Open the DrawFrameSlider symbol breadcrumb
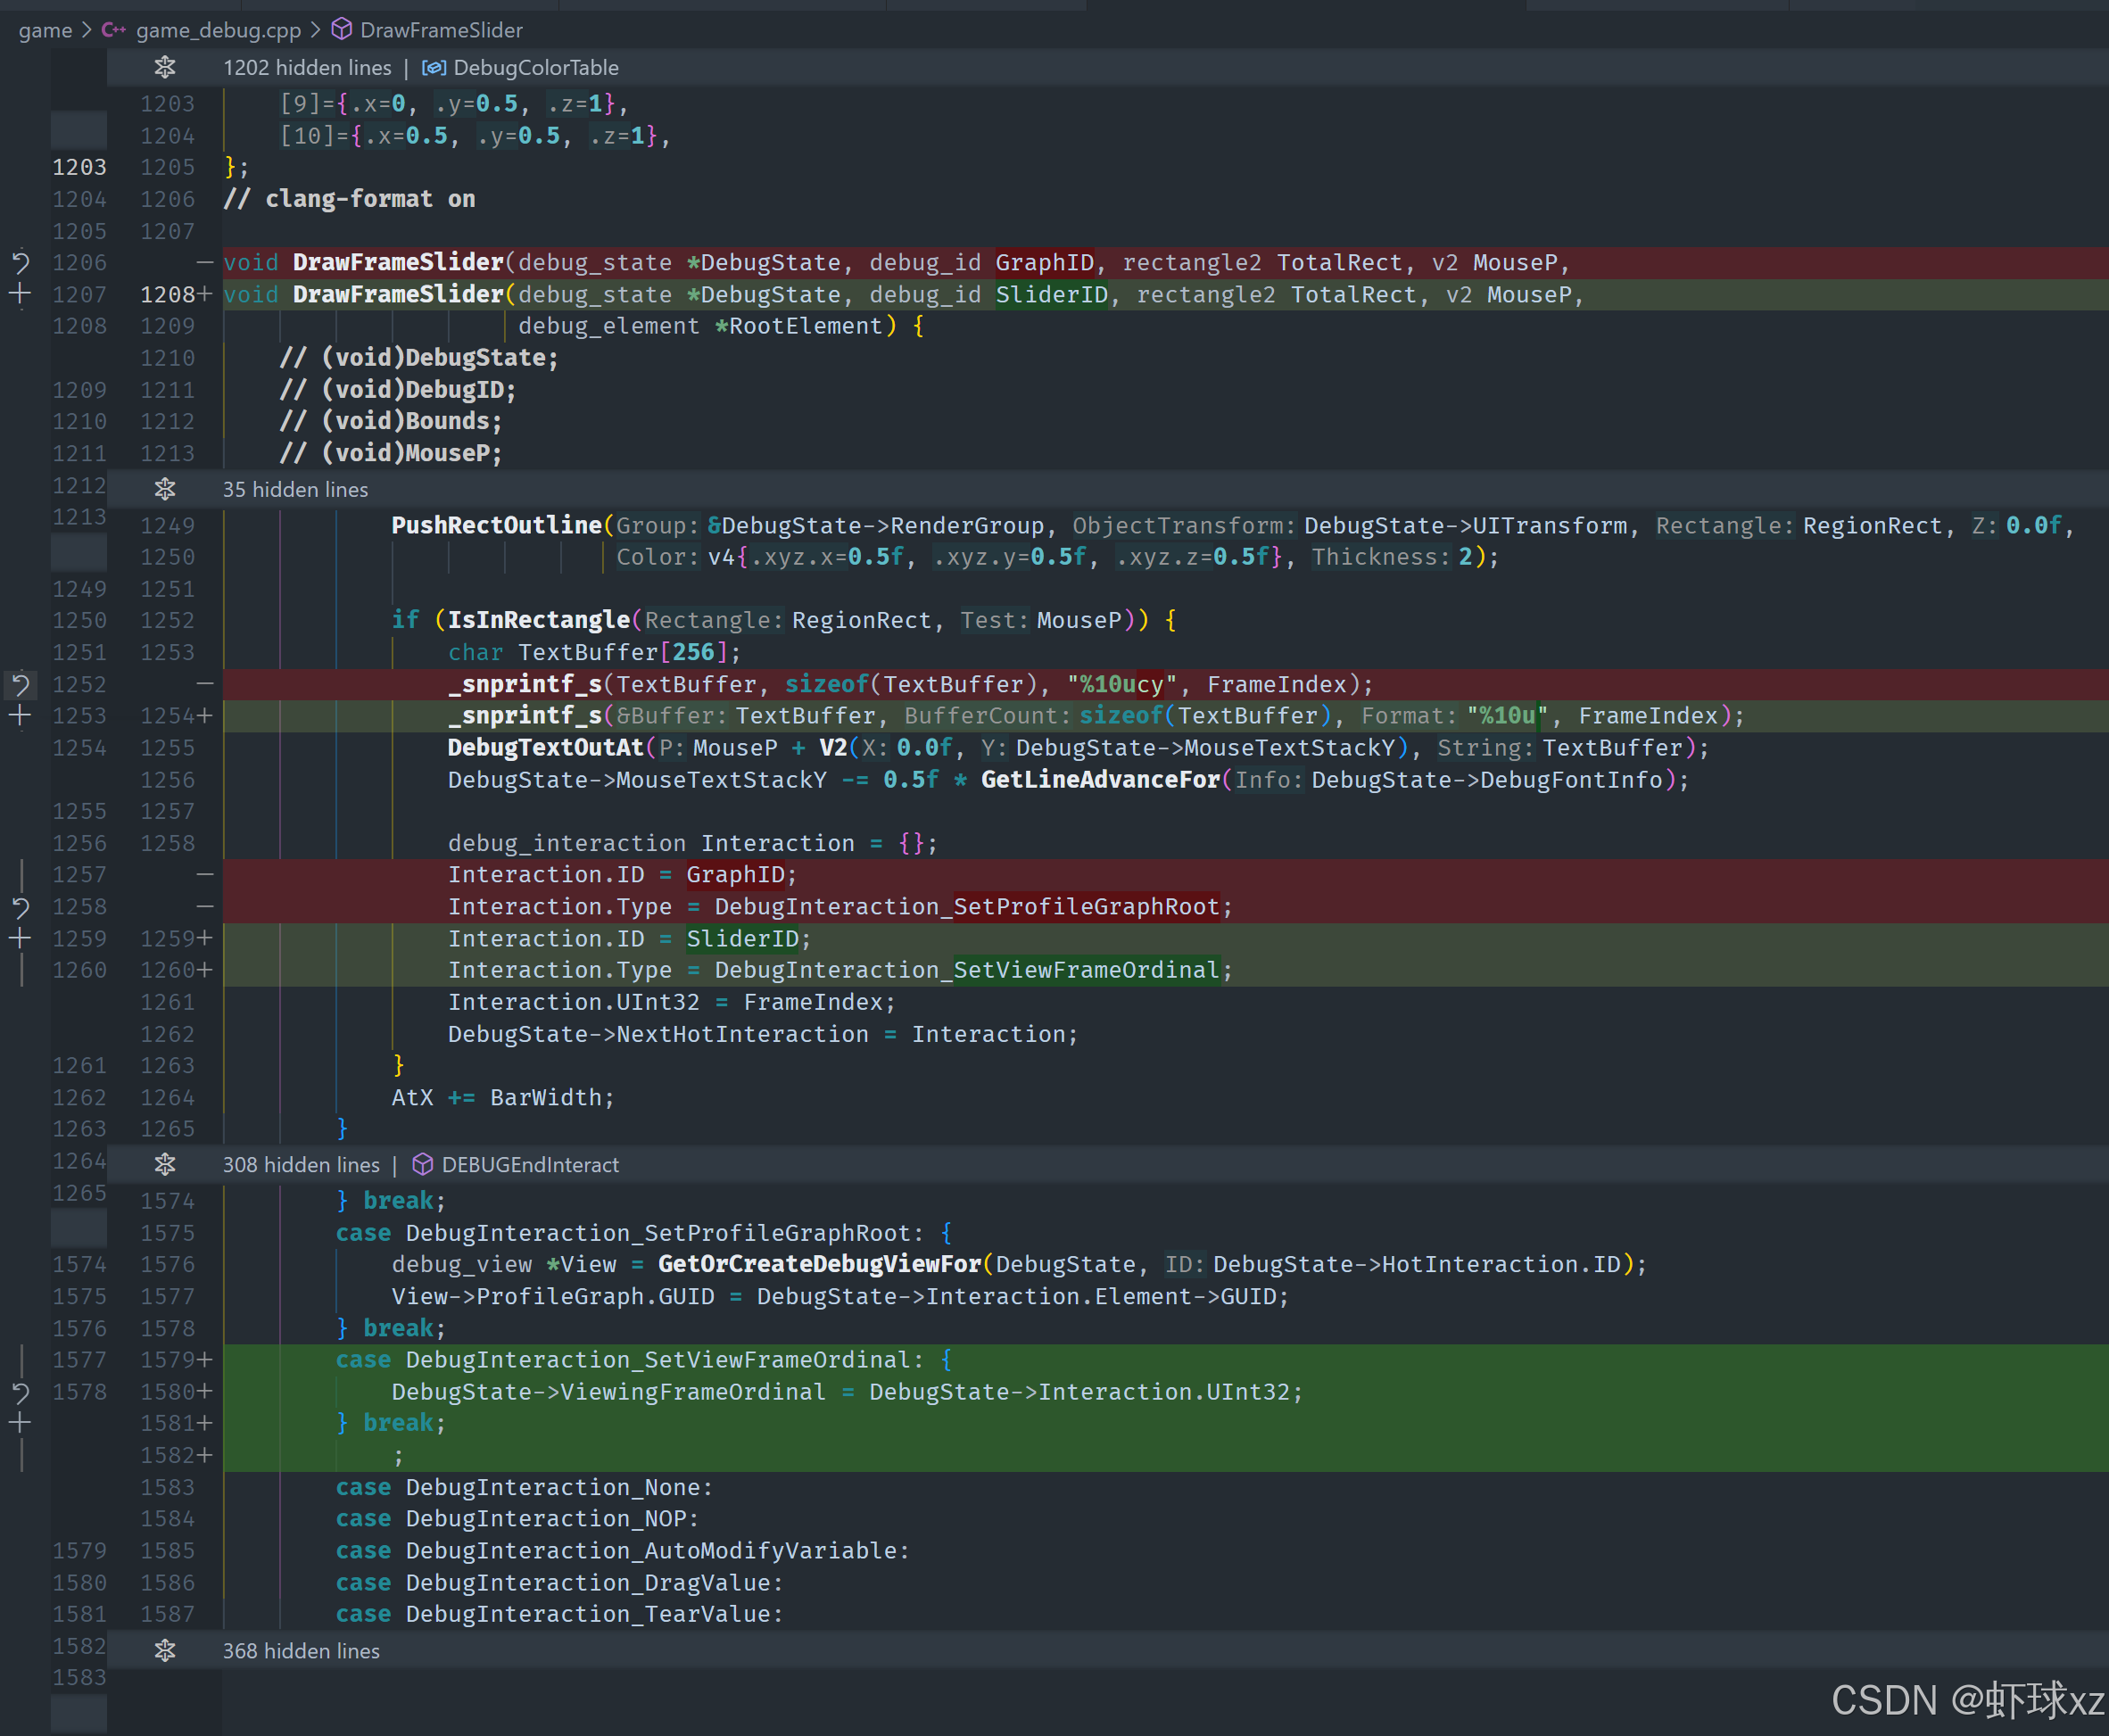 tap(440, 30)
